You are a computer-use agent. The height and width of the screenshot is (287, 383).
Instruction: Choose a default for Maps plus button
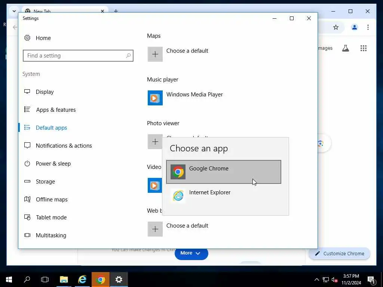pos(155,54)
